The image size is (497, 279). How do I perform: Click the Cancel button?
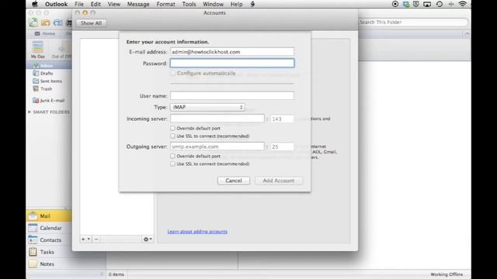pyautogui.click(x=234, y=181)
